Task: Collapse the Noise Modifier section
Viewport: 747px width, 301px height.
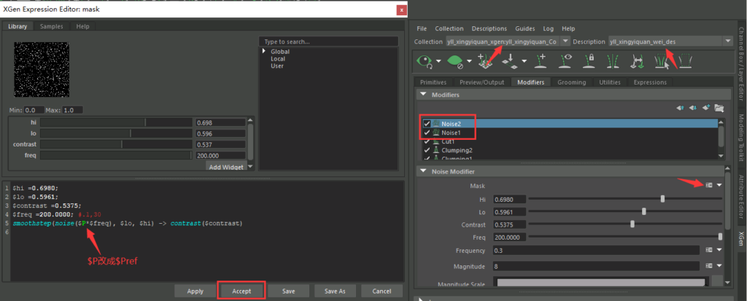Action: pyautogui.click(x=422, y=171)
